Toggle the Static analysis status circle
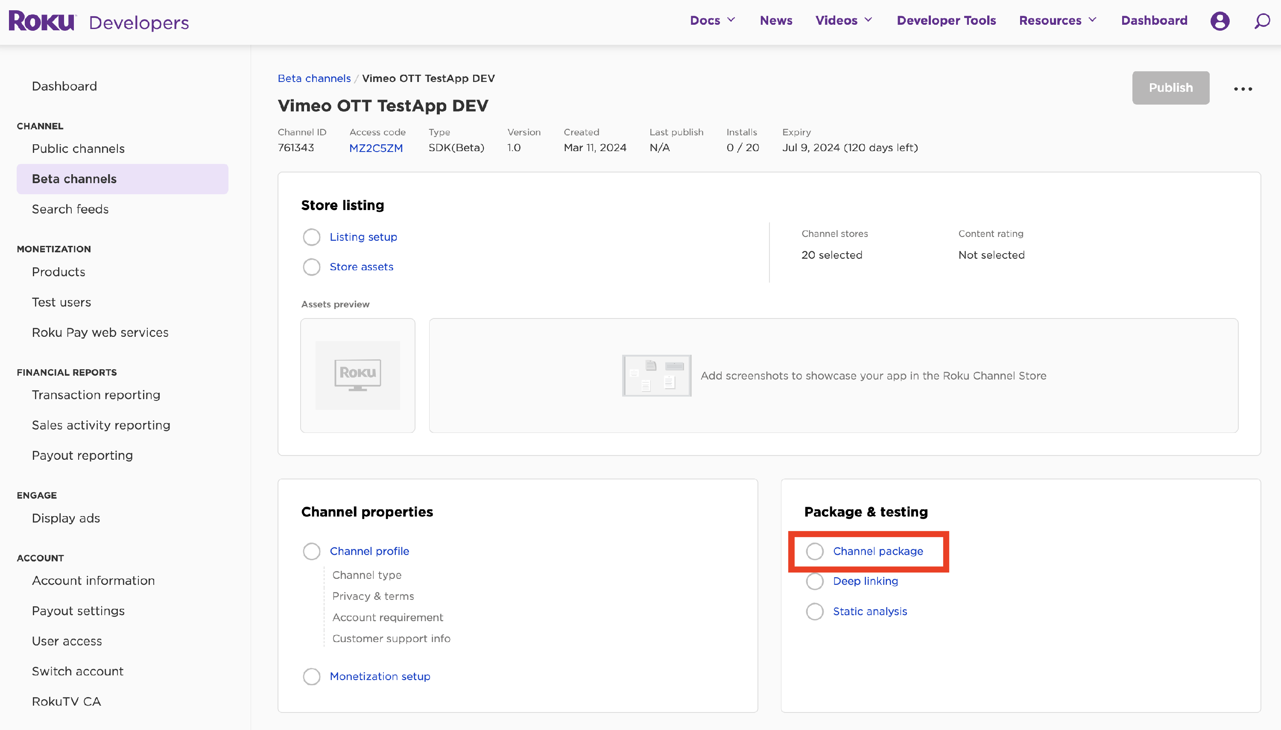The image size is (1281, 730). pyautogui.click(x=815, y=611)
